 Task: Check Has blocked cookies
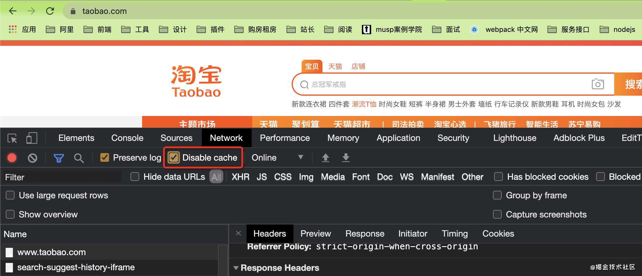(x=498, y=177)
